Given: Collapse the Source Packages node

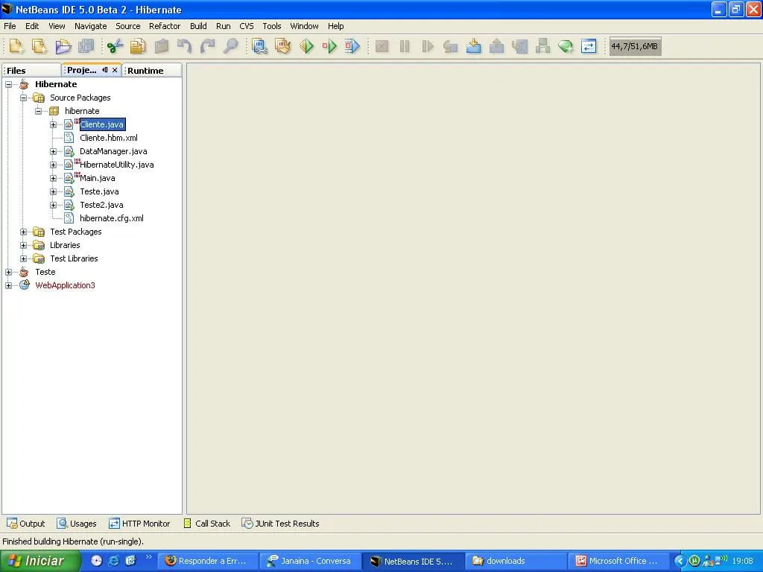Looking at the screenshot, I should click(x=23, y=98).
